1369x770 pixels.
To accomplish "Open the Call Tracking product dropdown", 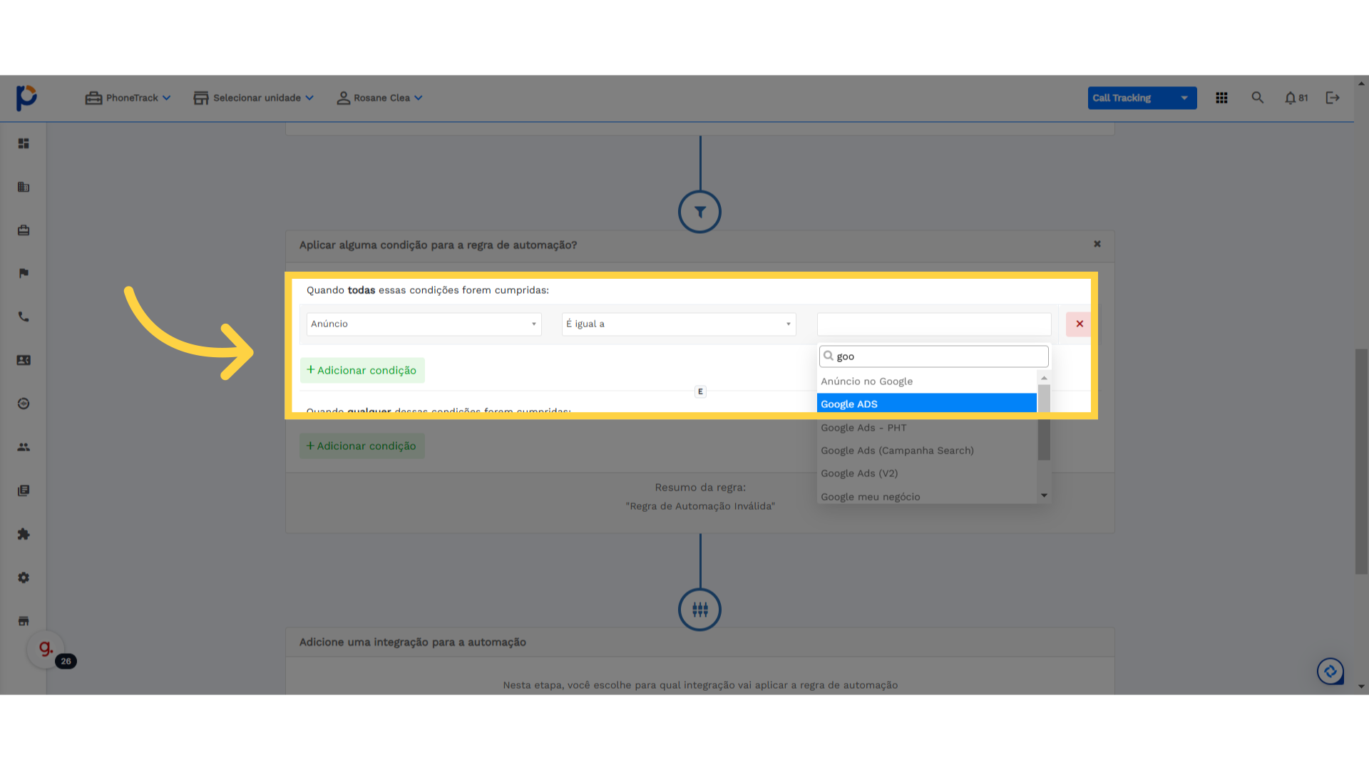I will click(1142, 98).
